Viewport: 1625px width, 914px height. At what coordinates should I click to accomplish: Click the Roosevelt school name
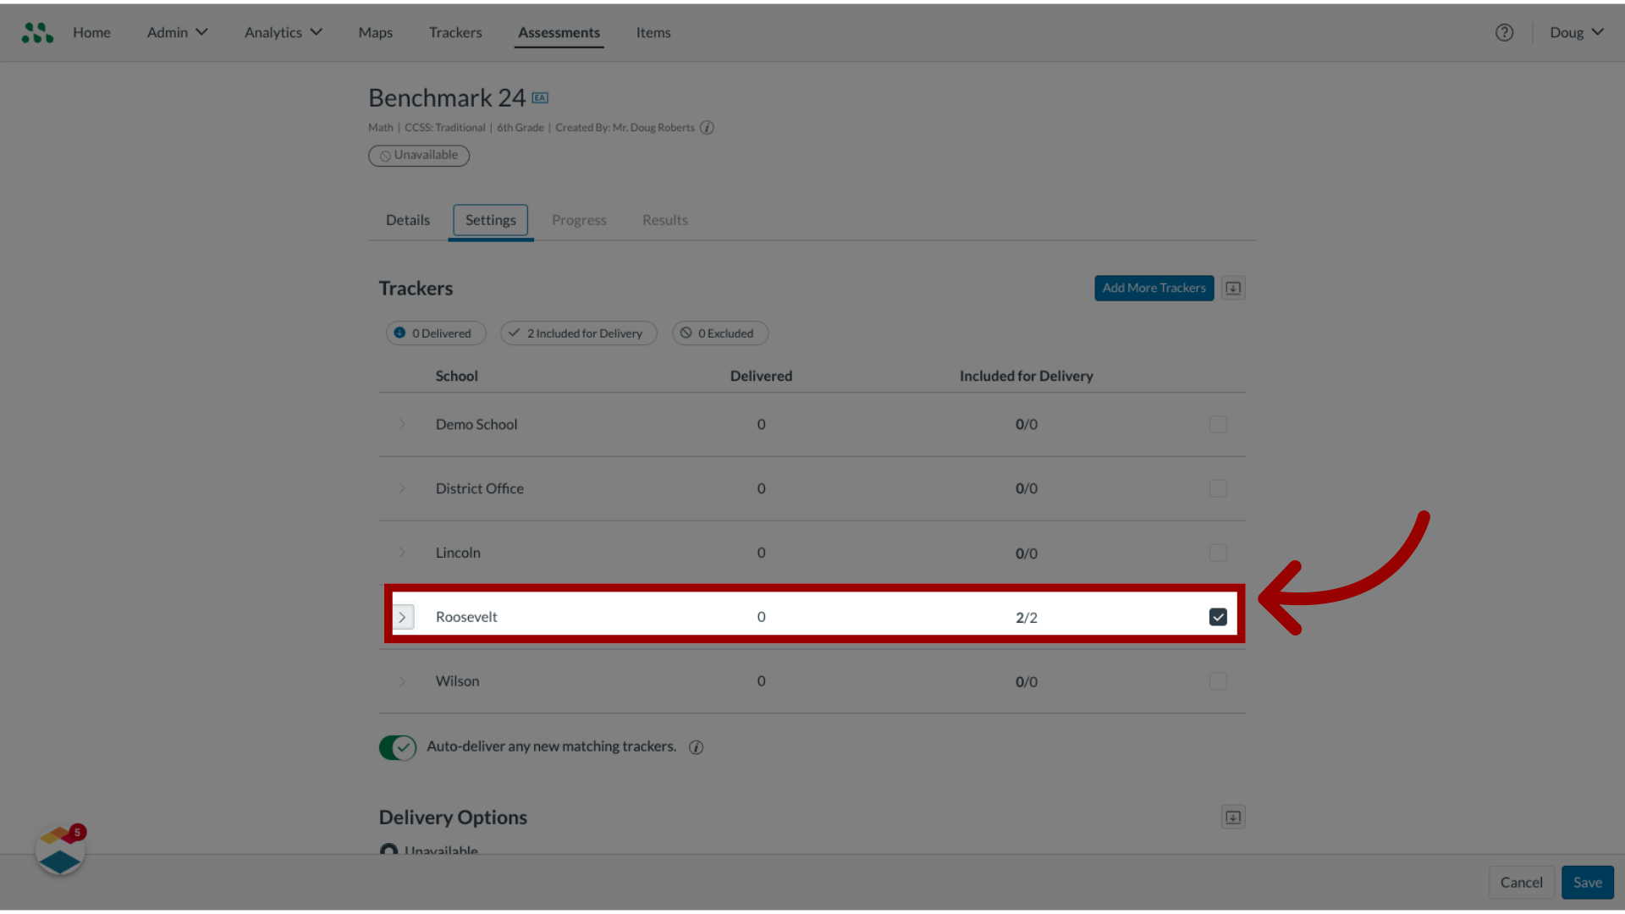tap(466, 617)
